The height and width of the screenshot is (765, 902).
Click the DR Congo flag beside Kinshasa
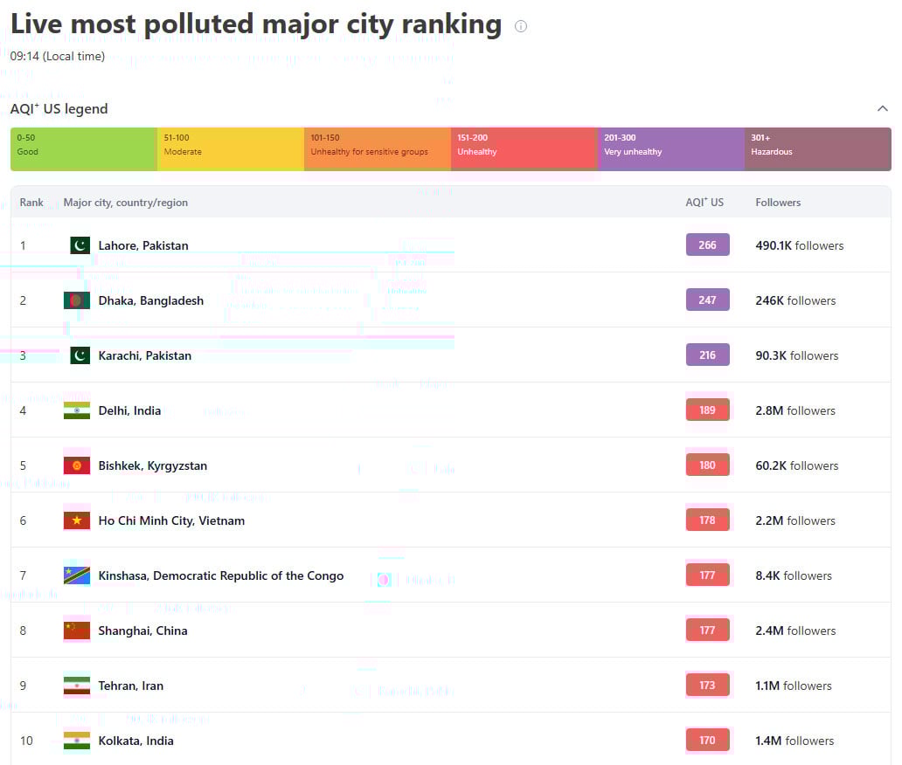click(77, 575)
